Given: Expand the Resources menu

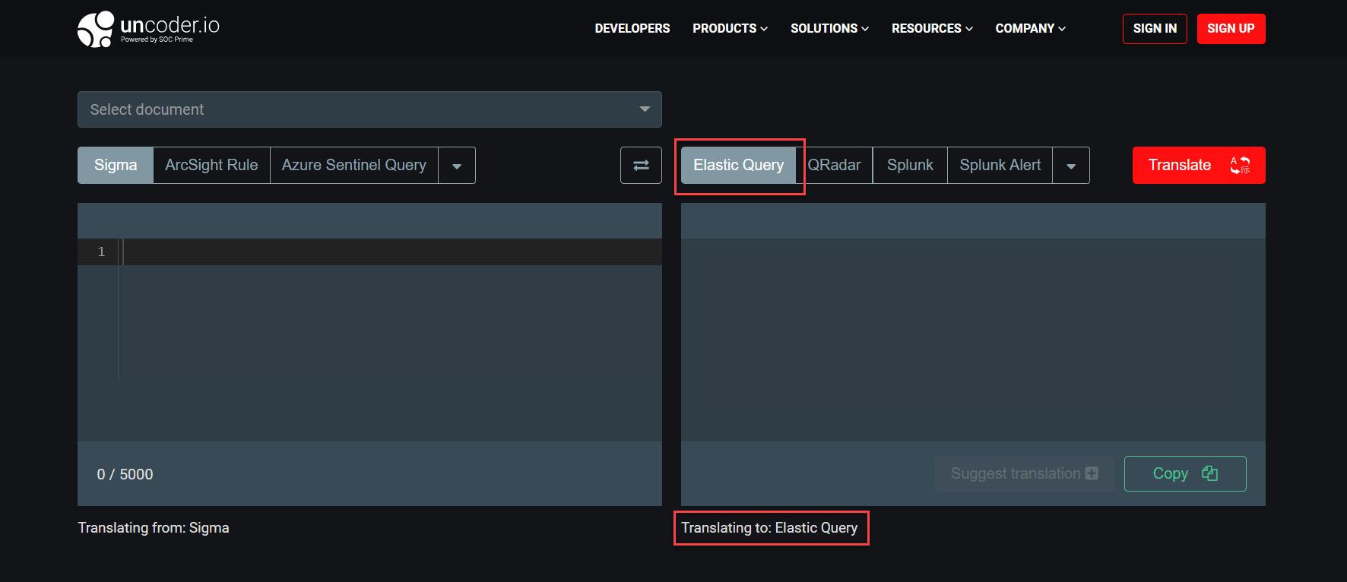Looking at the screenshot, I should pyautogui.click(x=931, y=28).
